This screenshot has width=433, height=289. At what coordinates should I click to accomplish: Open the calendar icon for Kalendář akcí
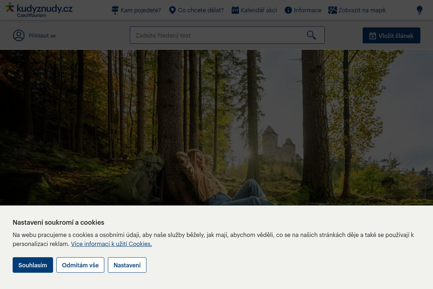[235, 10]
